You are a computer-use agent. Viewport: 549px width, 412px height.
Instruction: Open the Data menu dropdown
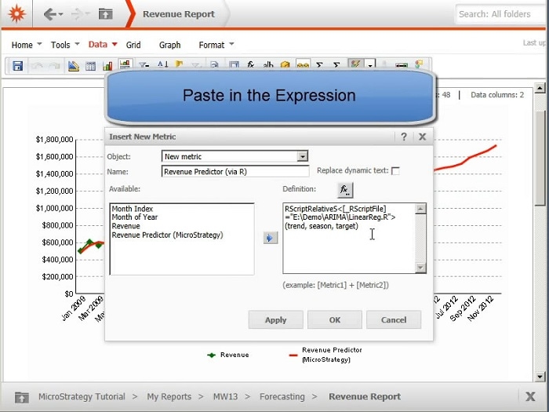tap(102, 45)
